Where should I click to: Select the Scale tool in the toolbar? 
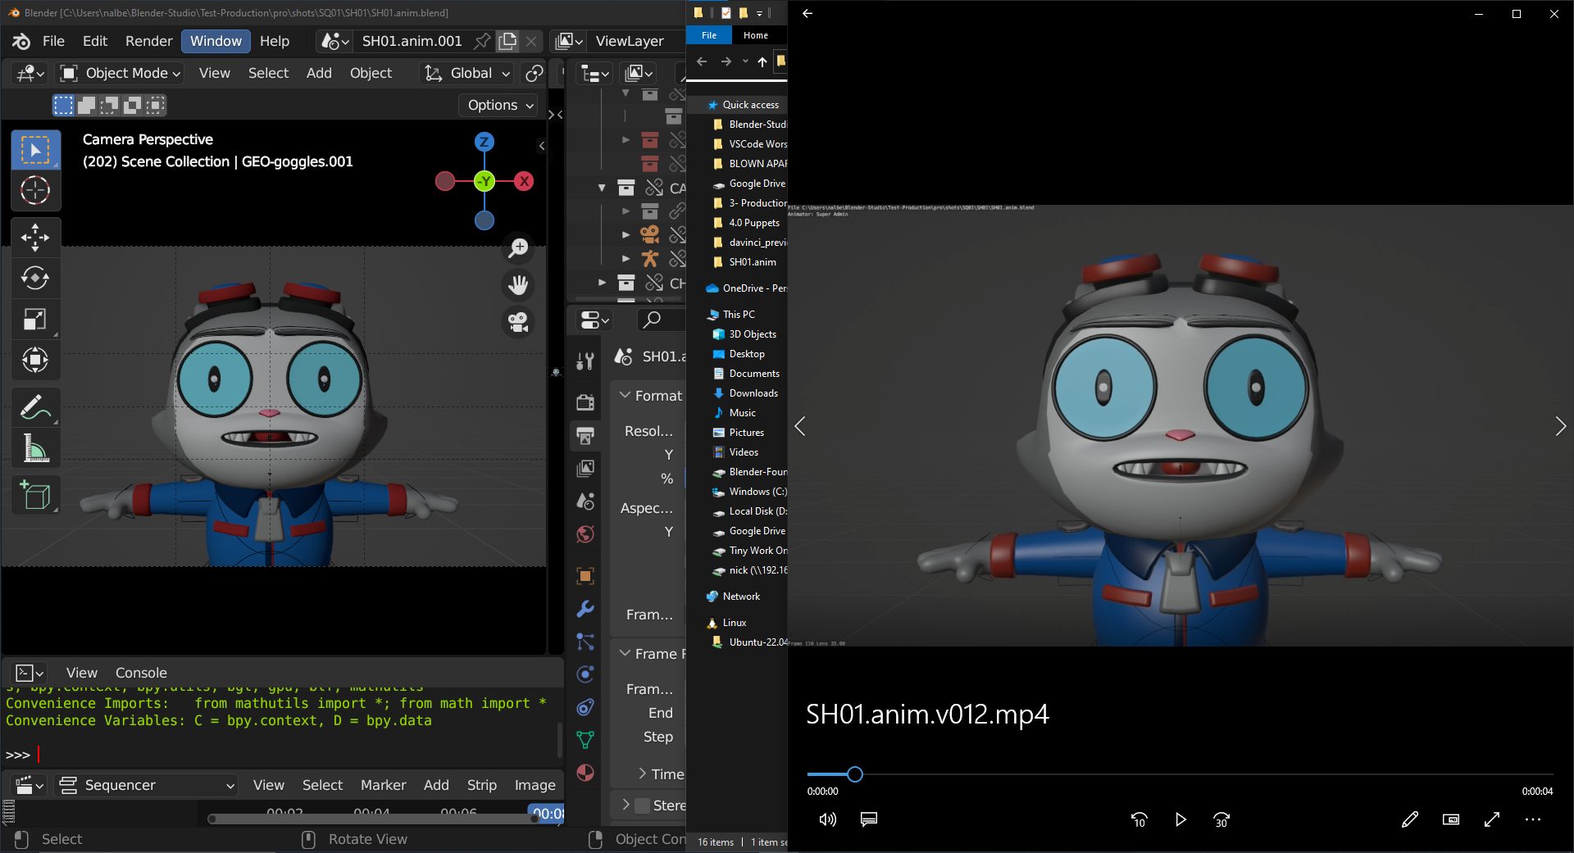pos(35,319)
